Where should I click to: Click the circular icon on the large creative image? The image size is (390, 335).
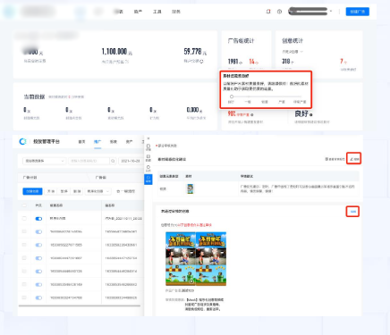coord(191,281)
